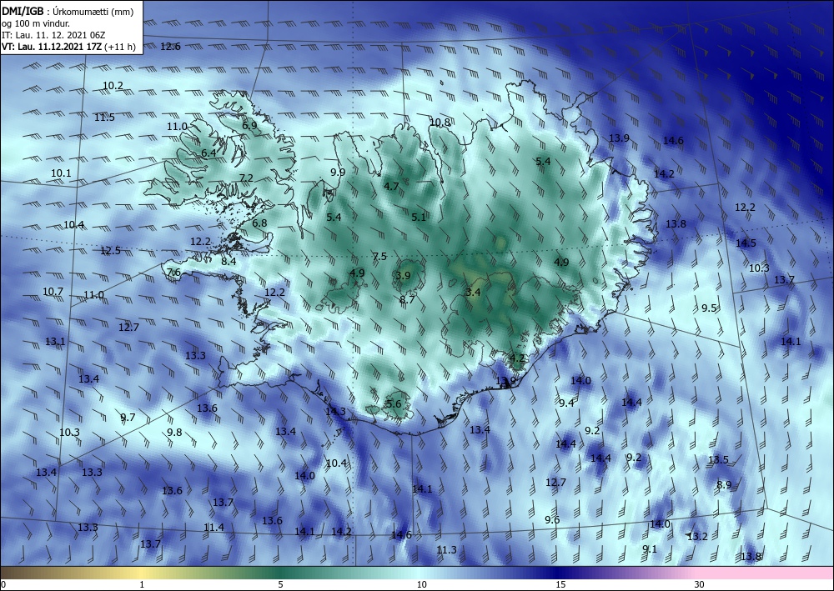Click the 10.8 value off the north coast
Viewport: 834px width, 591px height.
[x=440, y=123]
